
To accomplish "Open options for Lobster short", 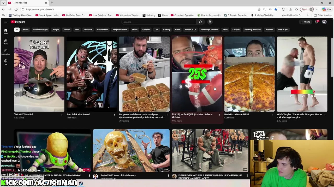I will coord(219,115).
